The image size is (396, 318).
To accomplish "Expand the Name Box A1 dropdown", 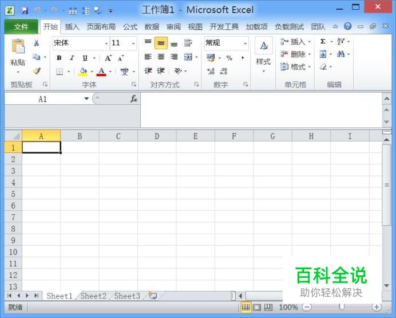I will pos(86,99).
